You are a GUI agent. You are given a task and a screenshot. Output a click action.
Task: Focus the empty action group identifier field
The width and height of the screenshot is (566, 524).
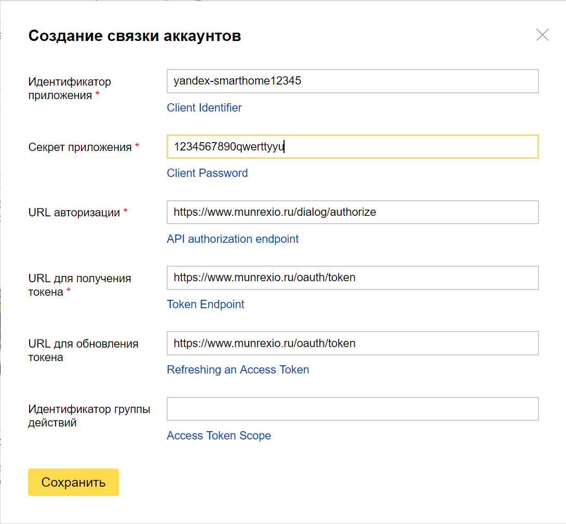coord(352,409)
